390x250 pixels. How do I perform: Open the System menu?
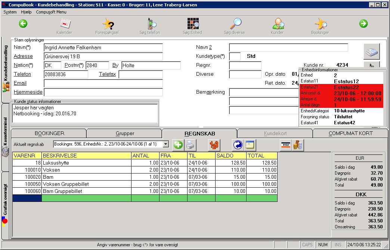(x=10, y=12)
